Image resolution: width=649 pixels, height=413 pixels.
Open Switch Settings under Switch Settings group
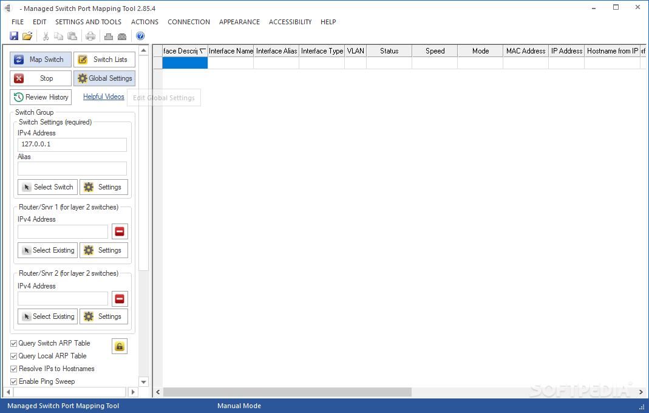[104, 187]
